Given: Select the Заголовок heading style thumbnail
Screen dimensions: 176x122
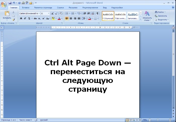Looking at the screenshot, I should click(133, 16).
